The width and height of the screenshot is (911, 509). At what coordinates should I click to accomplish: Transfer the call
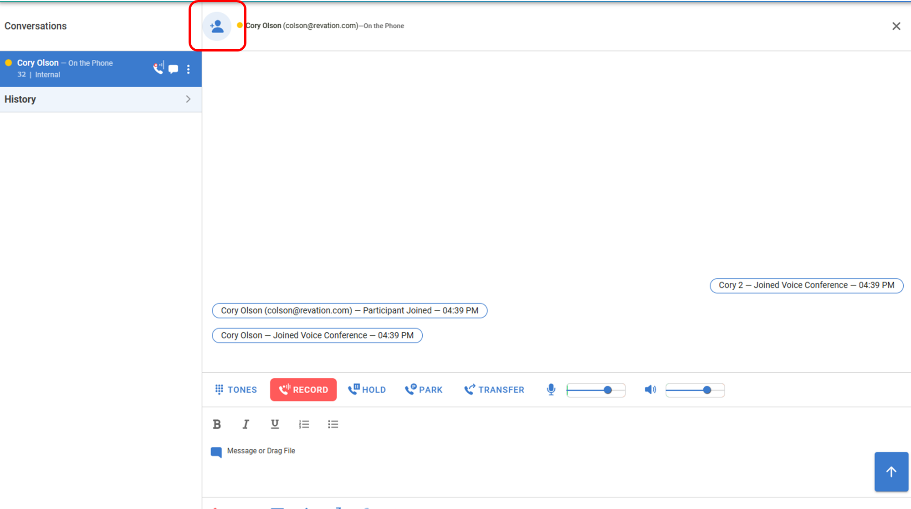[494, 390]
